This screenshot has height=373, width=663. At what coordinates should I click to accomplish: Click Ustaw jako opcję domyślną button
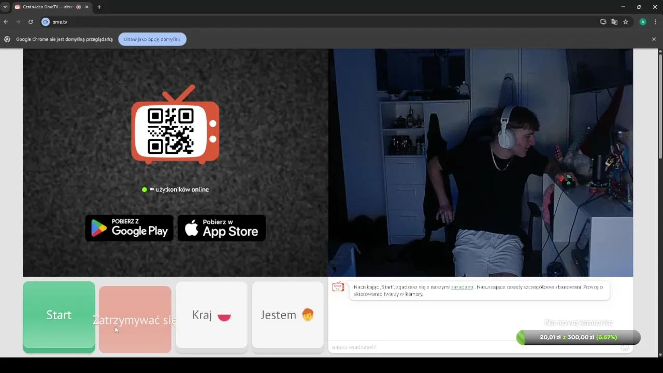[x=152, y=39]
